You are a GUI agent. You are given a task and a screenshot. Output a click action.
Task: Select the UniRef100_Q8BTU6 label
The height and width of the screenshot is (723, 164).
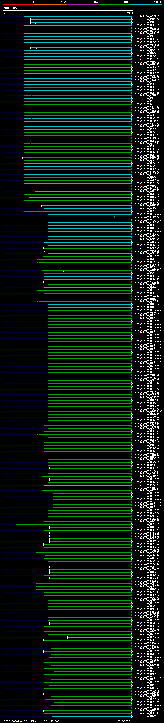147,375
